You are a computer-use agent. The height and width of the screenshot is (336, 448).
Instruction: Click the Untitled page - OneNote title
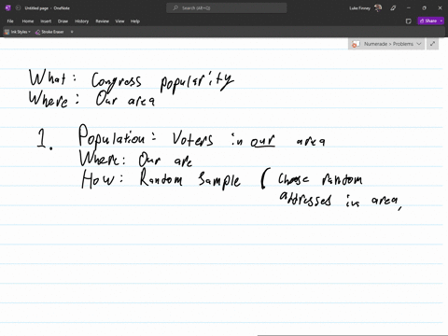click(x=48, y=8)
